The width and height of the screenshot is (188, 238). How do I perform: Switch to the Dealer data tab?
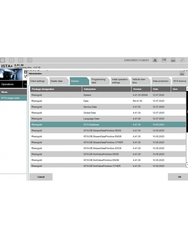(58, 81)
